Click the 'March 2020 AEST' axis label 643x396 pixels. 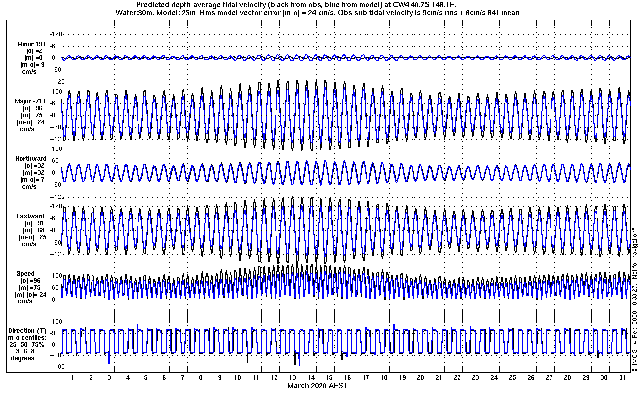click(317, 386)
